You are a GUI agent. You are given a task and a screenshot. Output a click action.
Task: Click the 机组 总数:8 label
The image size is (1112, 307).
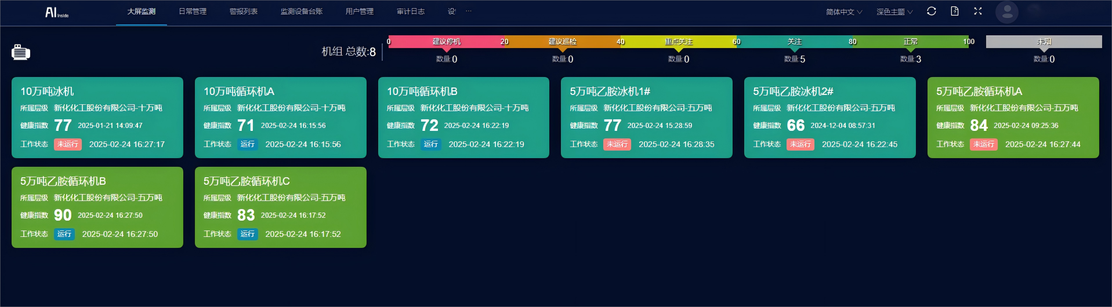(x=349, y=52)
